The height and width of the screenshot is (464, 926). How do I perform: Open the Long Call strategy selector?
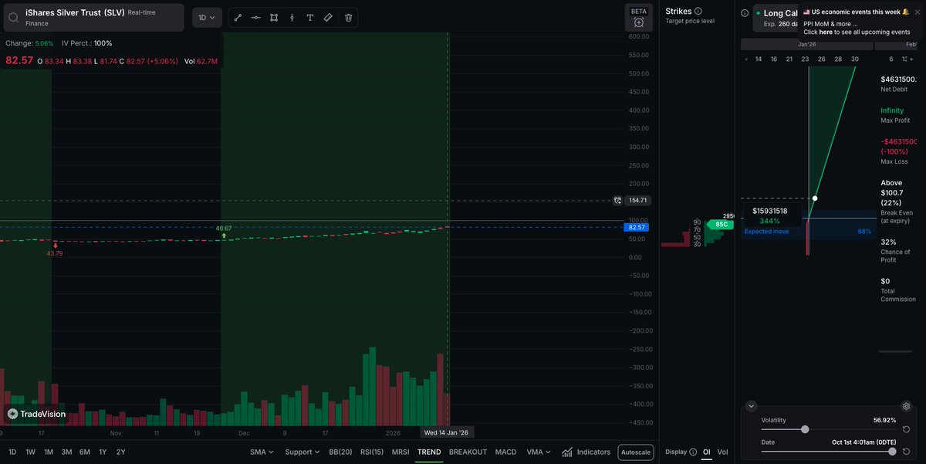[775, 18]
